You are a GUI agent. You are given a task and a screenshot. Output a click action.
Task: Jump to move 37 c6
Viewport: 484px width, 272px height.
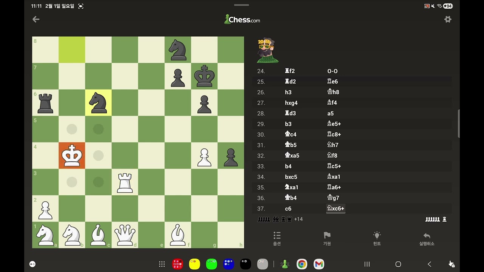point(288,209)
